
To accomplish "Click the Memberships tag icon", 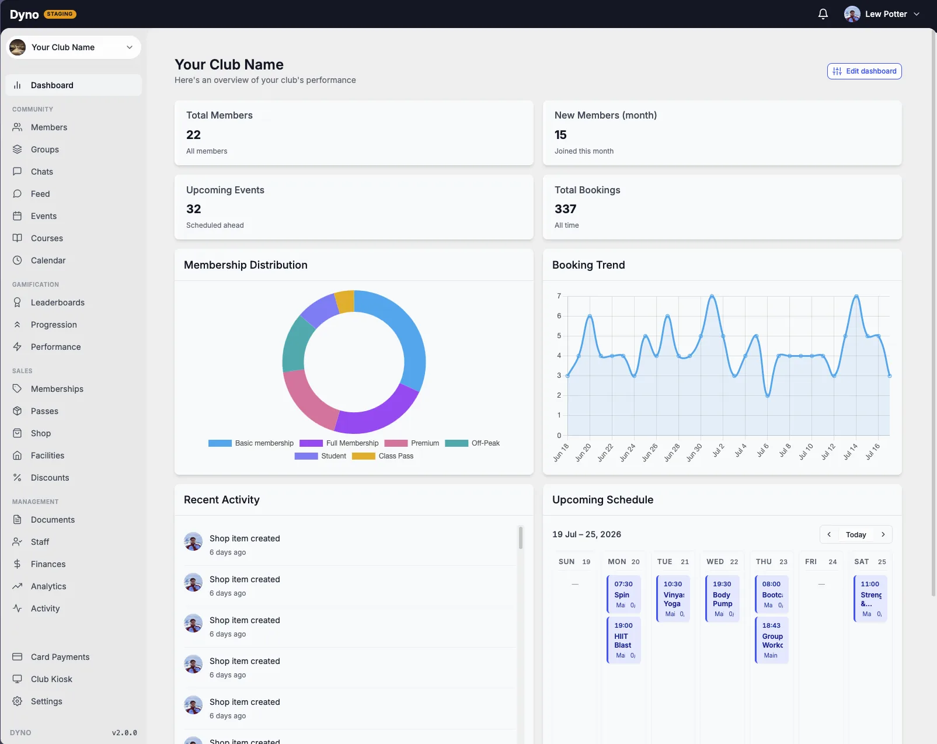I will point(18,389).
